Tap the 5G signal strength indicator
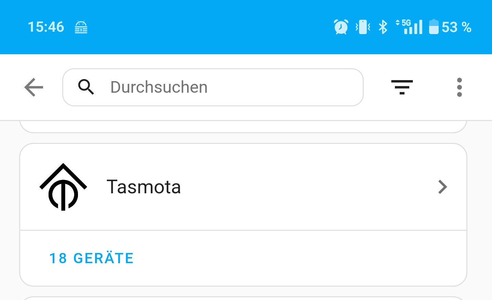This screenshot has width=492, height=300. (x=409, y=27)
